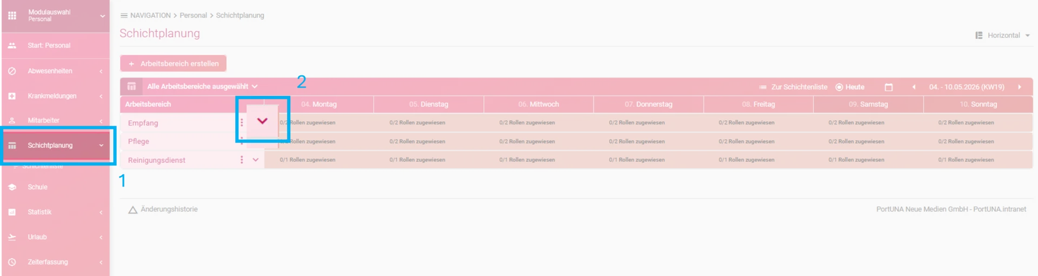This screenshot has height=276, width=1038.
Task: Click Arbeitsbereich erstellen button
Action: pos(173,64)
